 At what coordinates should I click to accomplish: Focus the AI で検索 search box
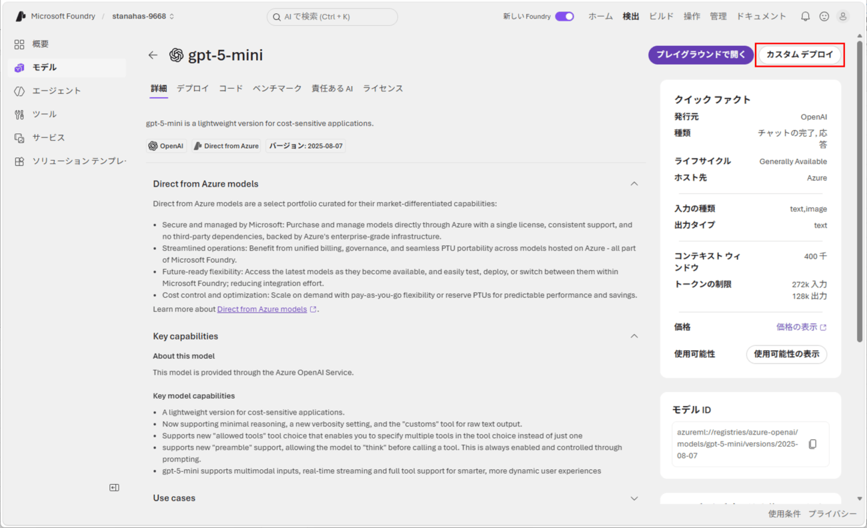[x=332, y=17]
